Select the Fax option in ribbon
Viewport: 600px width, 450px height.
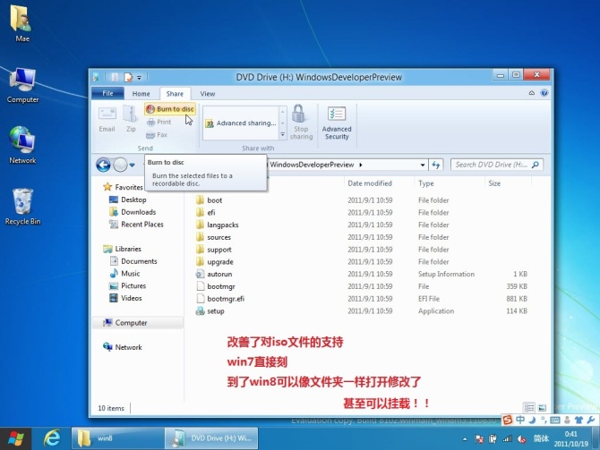click(x=157, y=135)
